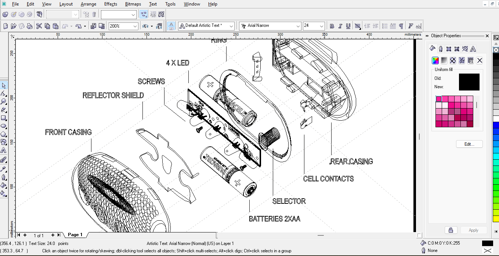
Task: Open the empty combo box beside trash icon
Action: (x=119, y=14)
